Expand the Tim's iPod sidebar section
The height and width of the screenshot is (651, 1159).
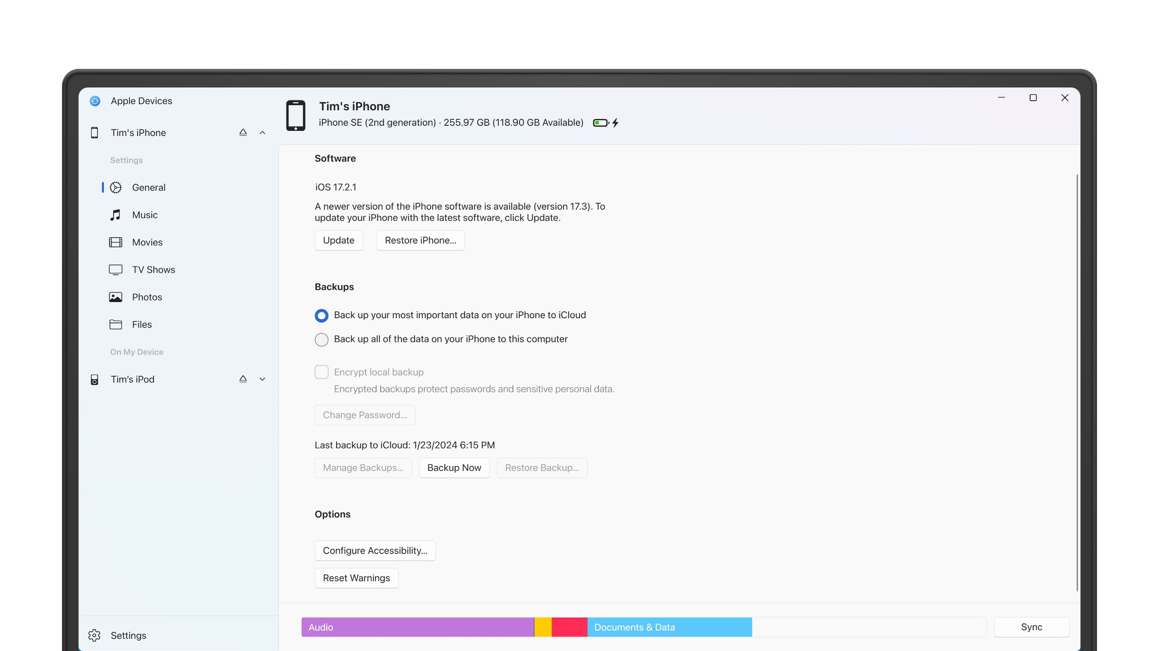(x=262, y=379)
